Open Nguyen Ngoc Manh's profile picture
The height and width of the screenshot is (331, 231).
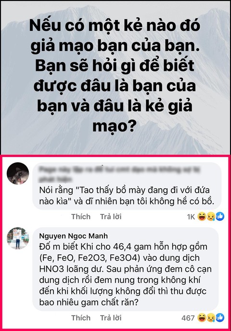click(18, 238)
